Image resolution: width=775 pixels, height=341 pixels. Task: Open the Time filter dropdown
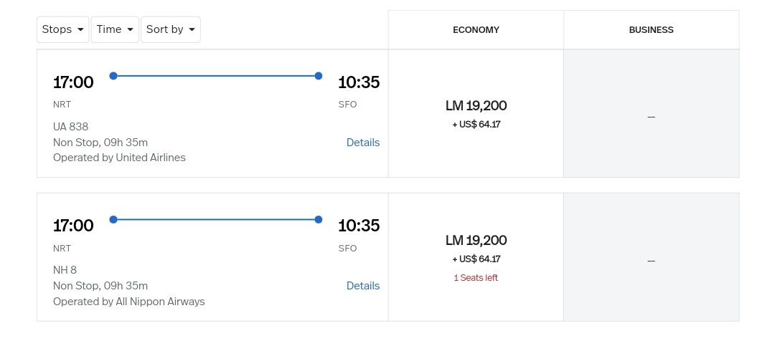coord(115,29)
